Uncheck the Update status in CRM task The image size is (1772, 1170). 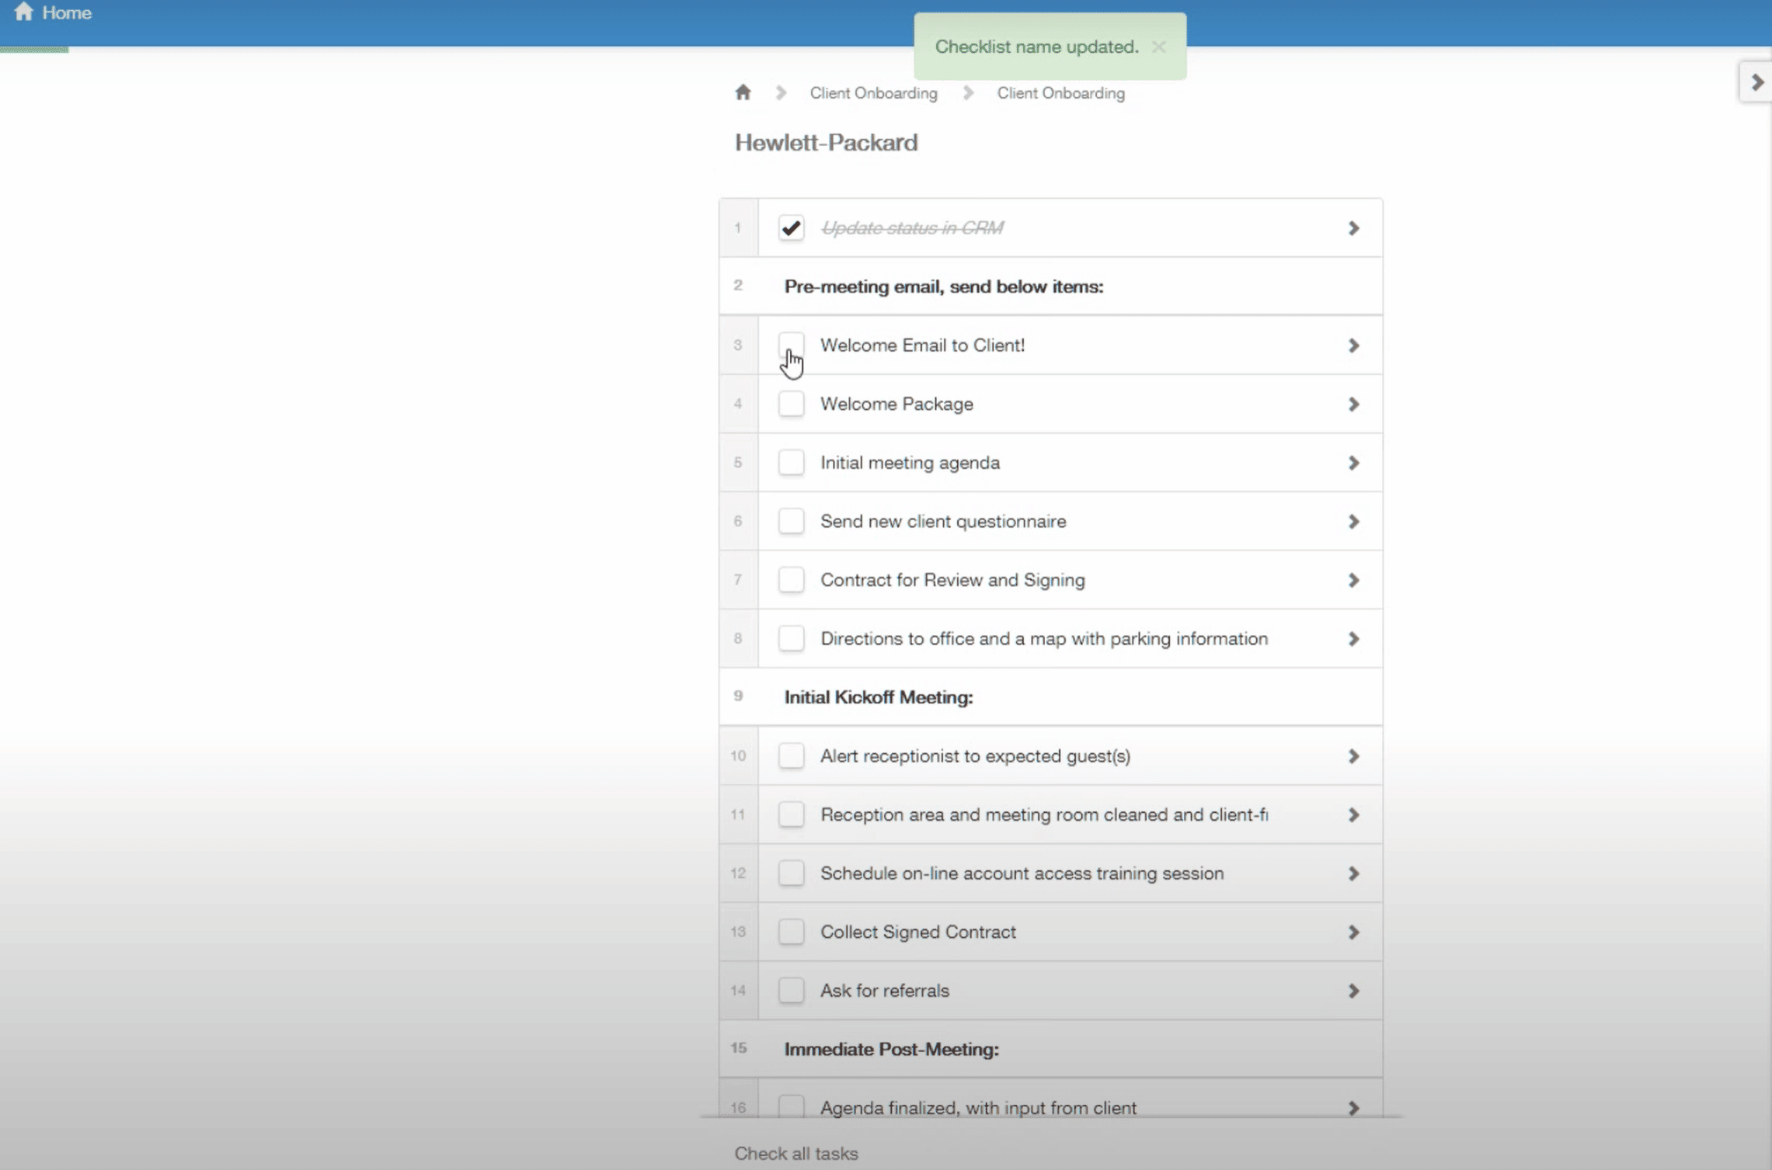pos(791,228)
